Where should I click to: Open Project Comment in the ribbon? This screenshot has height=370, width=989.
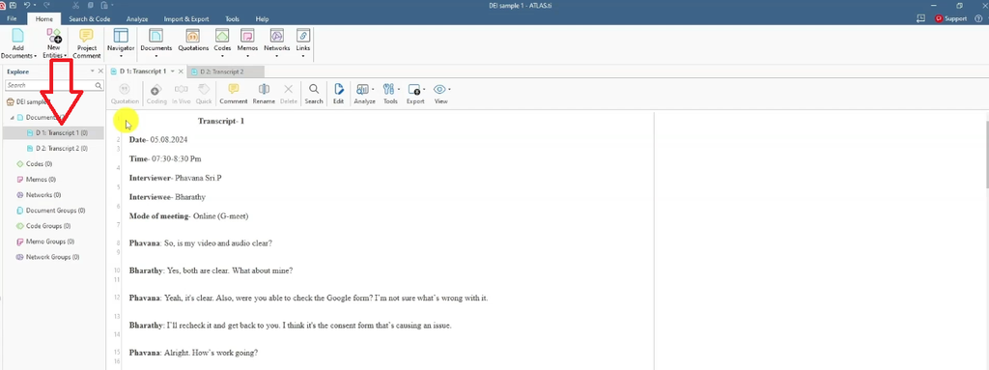(x=87, y=43)
